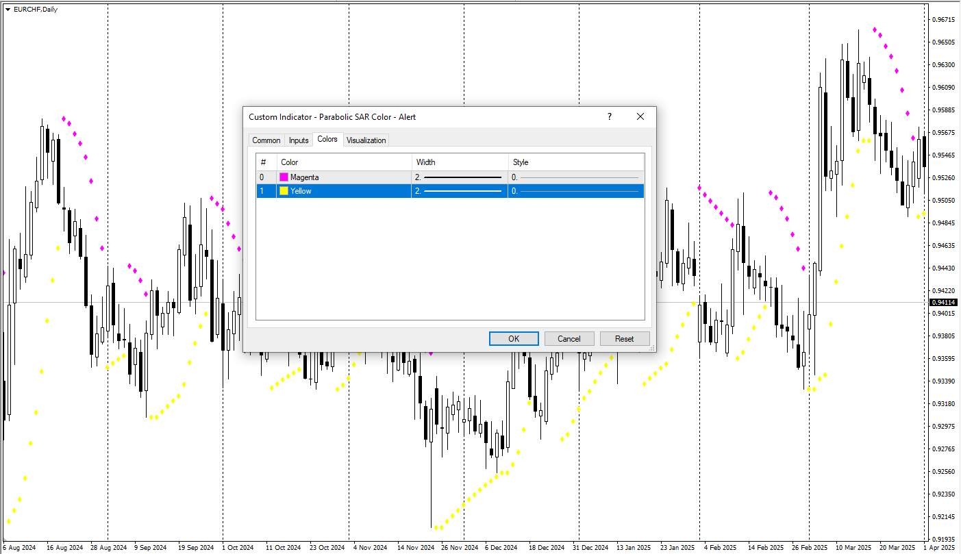961x554 pixels.
Task: Open the EURCHF,Daily chart menu arrow
Action: point(8,9)
